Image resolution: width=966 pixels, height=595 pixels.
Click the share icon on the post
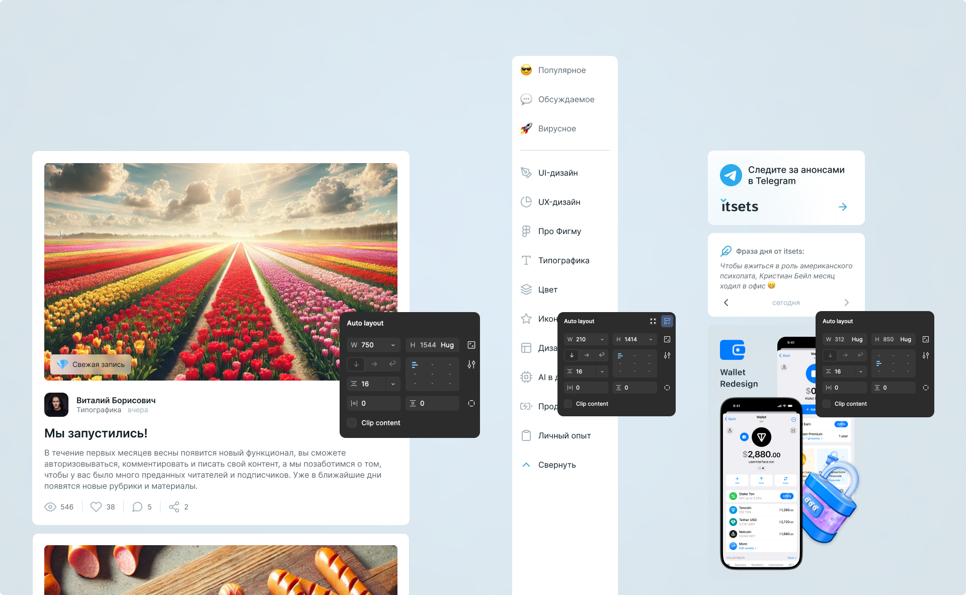click(x=174, y=507)
